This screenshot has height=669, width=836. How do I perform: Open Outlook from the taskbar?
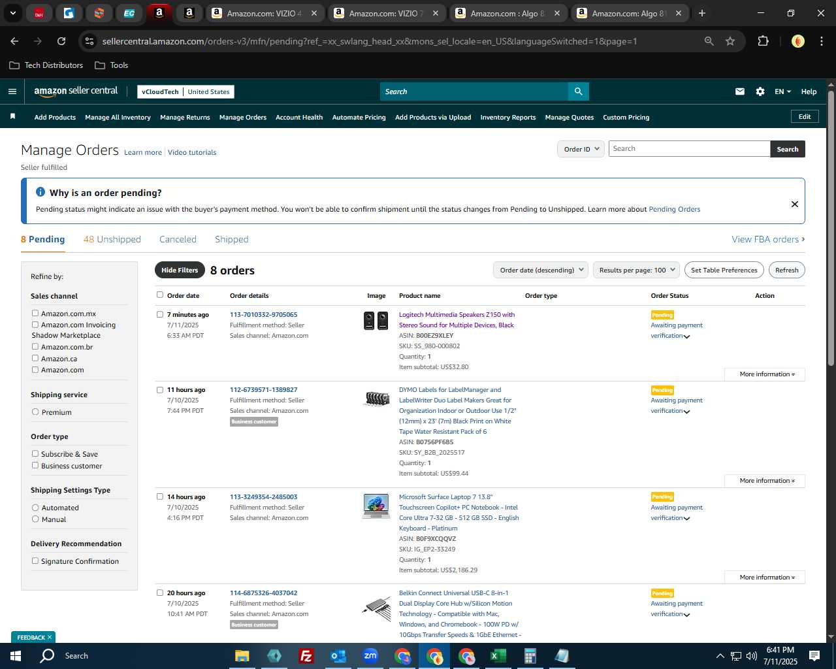pyautogui.click(x=338, y=656)
